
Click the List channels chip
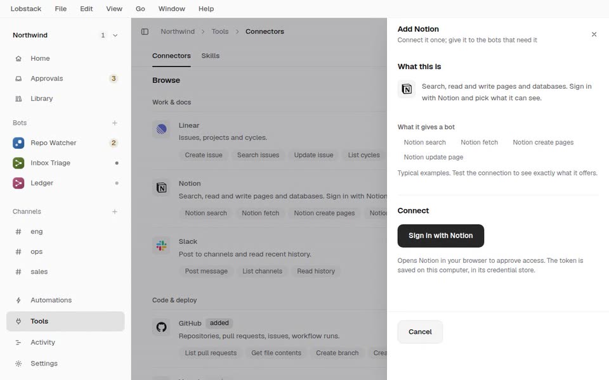coord(262,272)
